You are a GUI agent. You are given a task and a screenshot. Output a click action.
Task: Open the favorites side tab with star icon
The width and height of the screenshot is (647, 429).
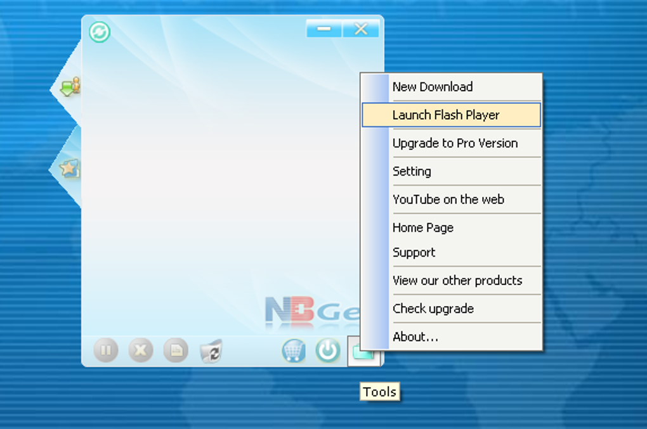click(69, 169)
